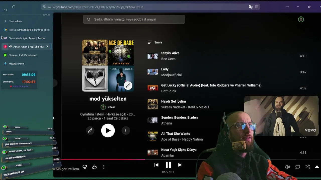The width and height of the screenshot is (321, 180).
Task: Play Lady by ModjoOfficial
Action: pos(165,69)
